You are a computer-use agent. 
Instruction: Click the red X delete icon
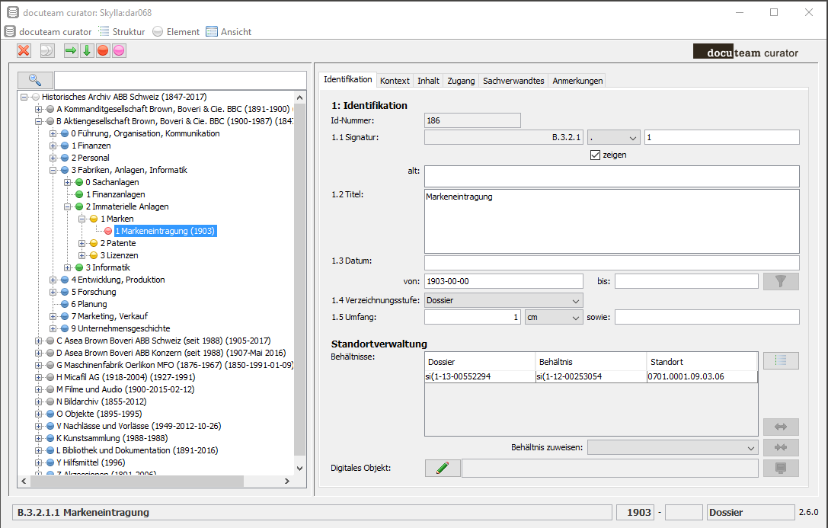[x=24, y=50]
